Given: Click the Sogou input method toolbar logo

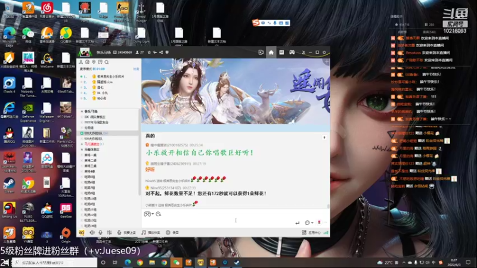Looking at the screenshot, I should pyautogui.click(x=256, y=23).
